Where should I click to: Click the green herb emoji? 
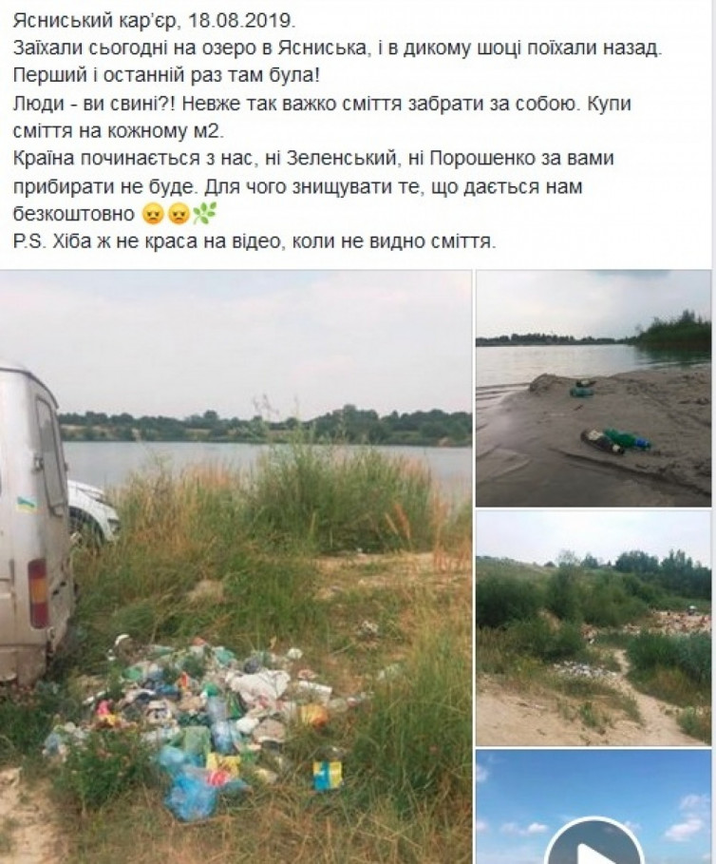[x=204, y=213]
